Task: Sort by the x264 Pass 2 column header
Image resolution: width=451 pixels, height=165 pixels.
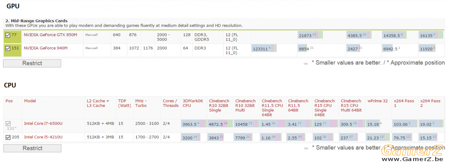Action: pyautogui.click(x=430, y=103)
